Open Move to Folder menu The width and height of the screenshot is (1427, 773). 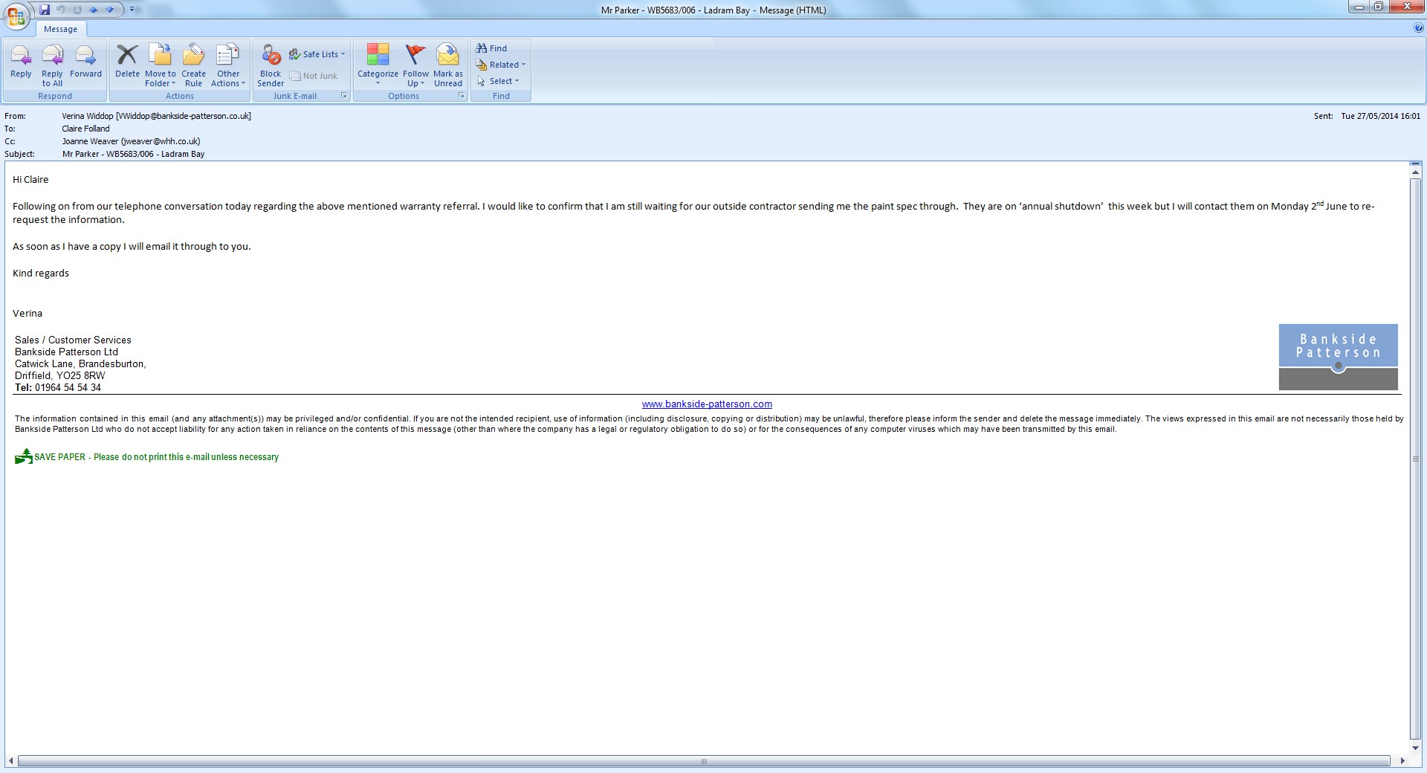coord(160,65)
